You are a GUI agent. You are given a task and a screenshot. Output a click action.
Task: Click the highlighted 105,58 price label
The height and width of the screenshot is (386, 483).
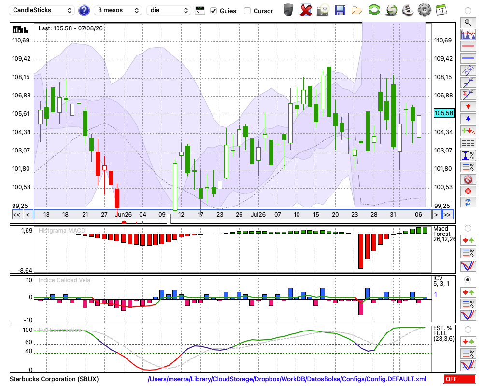point(444,113)
